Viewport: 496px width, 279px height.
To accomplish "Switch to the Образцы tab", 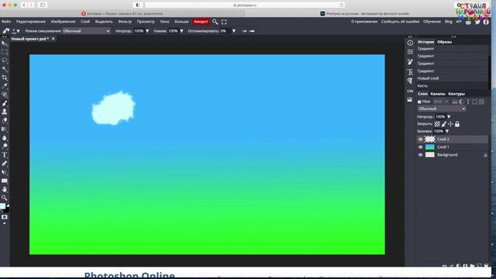I will click(444, 42).
